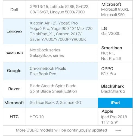Screen dimensions: 136x136
Task: Click the ChromeBook Pixels entry
Action: [48, 69]
